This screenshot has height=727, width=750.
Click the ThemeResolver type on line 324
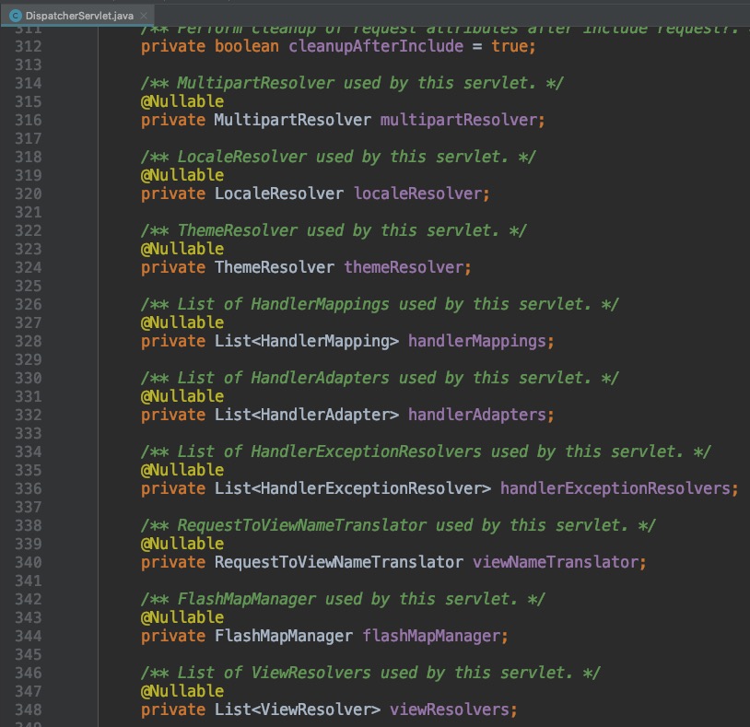pos(274,267)
